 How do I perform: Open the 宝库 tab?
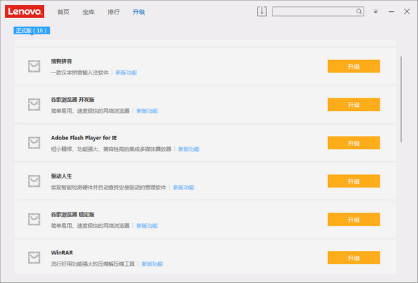pyautogui.click(x=88, y=12)
